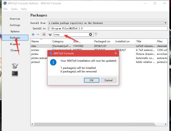Image resolution: width=171 pixels, height=131 pixels.
Task: Select the ctex package row
Action: (x=99, y=46)
